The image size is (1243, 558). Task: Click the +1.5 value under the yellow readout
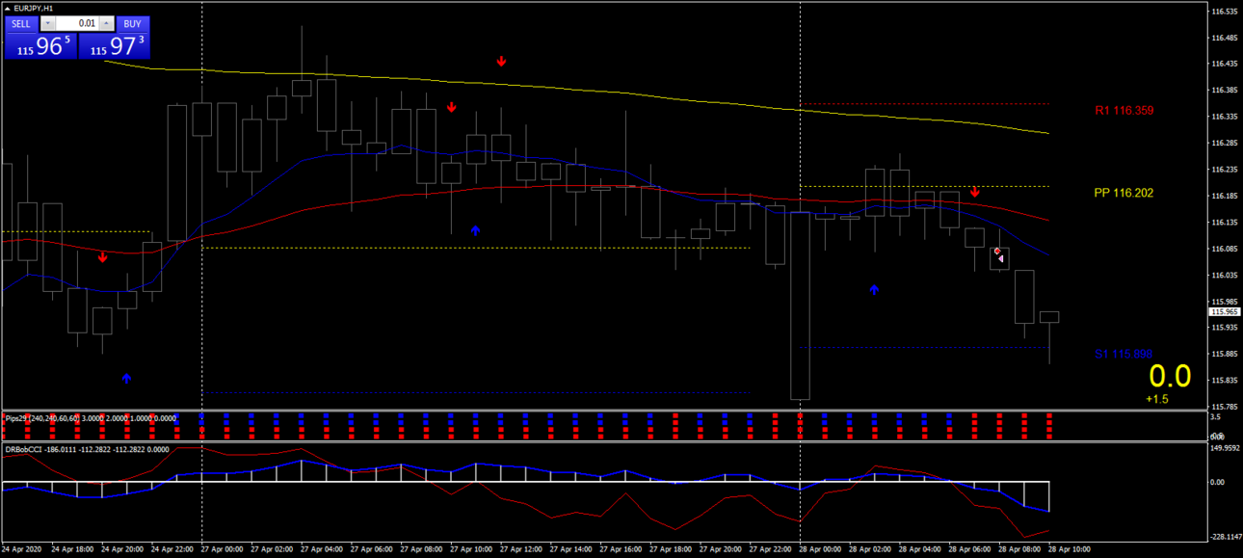coord(1157,399)
